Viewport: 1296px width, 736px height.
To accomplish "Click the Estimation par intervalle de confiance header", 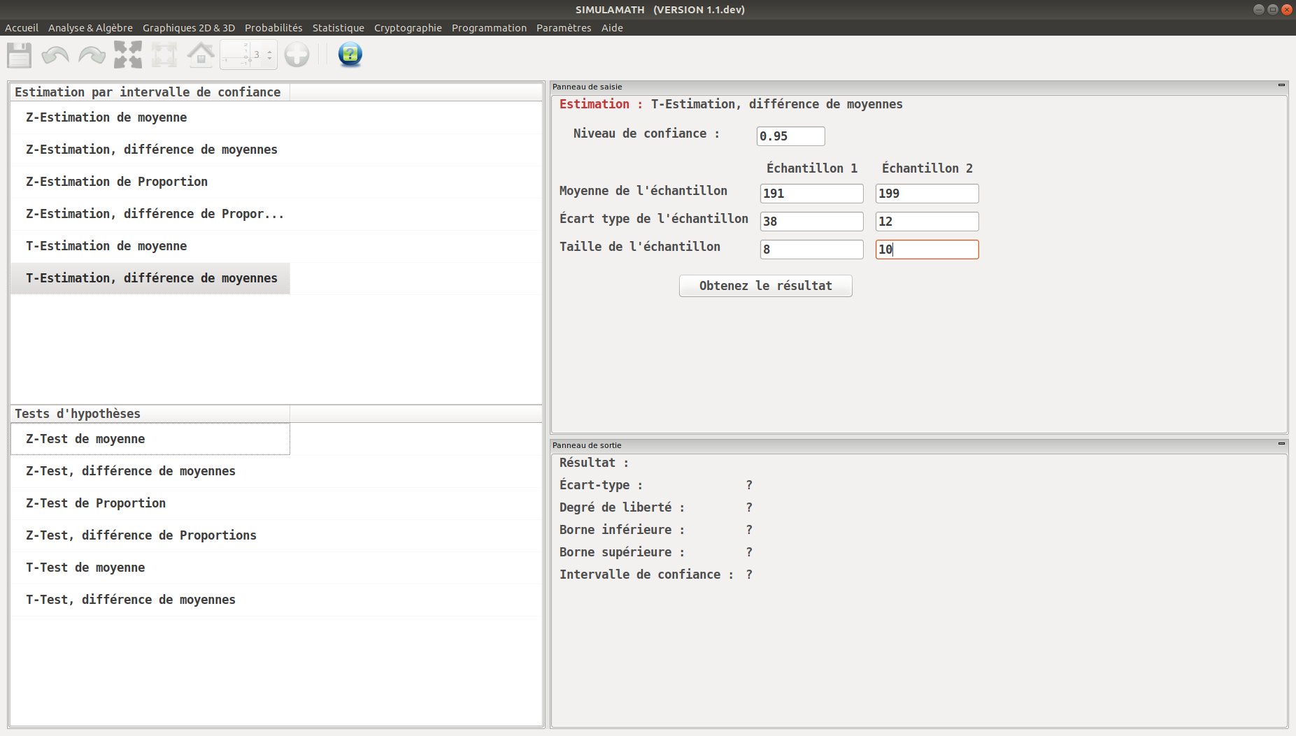I will pos(150,92).
